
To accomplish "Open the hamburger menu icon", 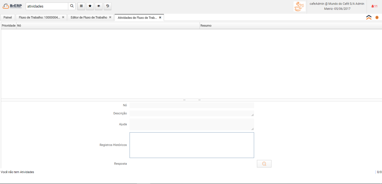I will (81, 6).
